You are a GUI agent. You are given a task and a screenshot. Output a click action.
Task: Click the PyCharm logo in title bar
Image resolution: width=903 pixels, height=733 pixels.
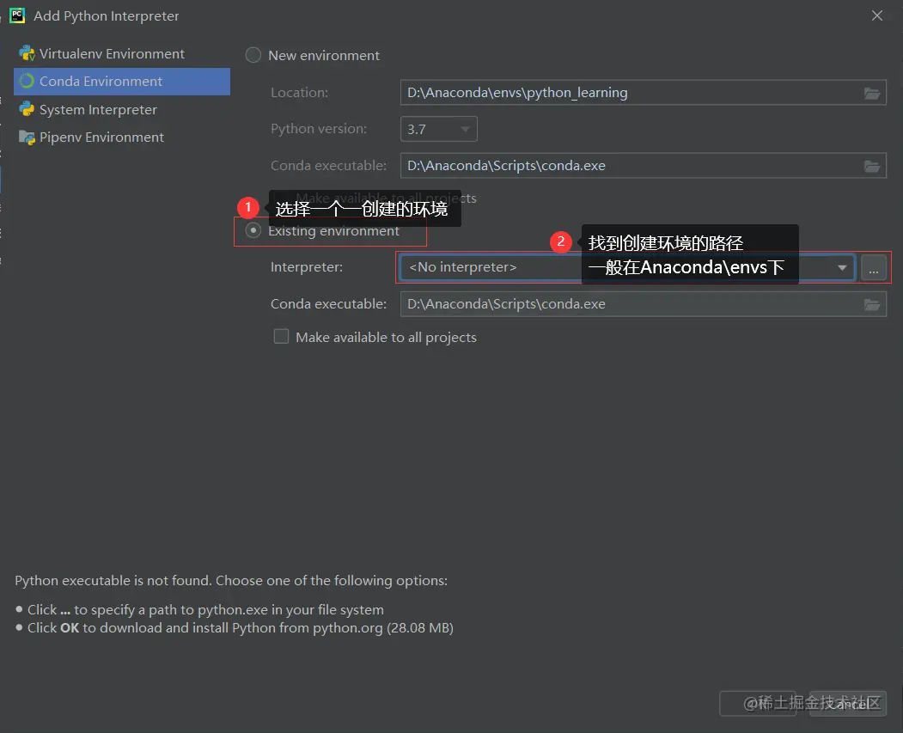[17, 15]
